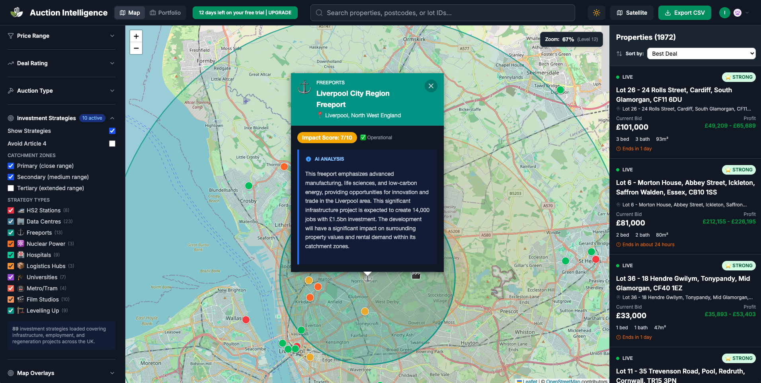Select the Map tab
761x383 pixels.
(x=129, y=12)
